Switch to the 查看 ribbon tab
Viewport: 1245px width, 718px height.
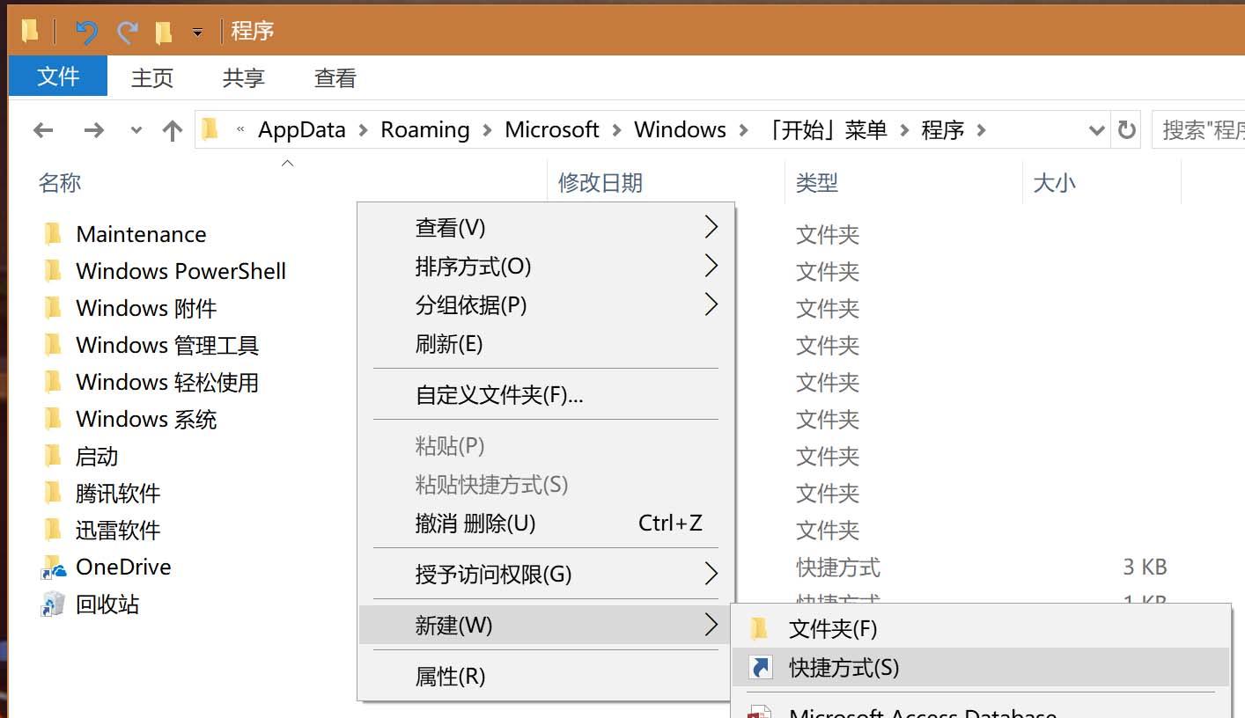(x=335, y=78)
